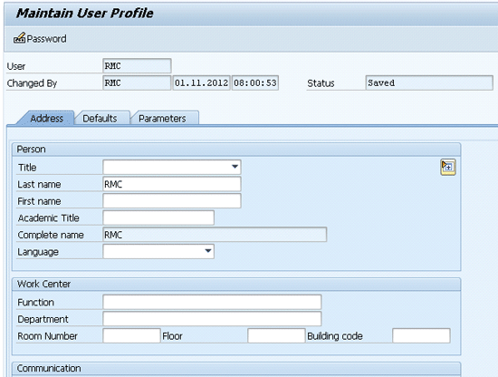
Task: Click the Title combo box field
Action: (x=172, y=167)
